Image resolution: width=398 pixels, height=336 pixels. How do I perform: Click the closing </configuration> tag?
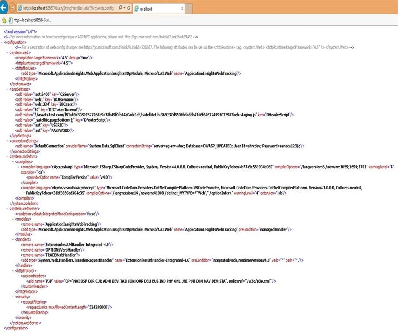(x=16, y=328)
